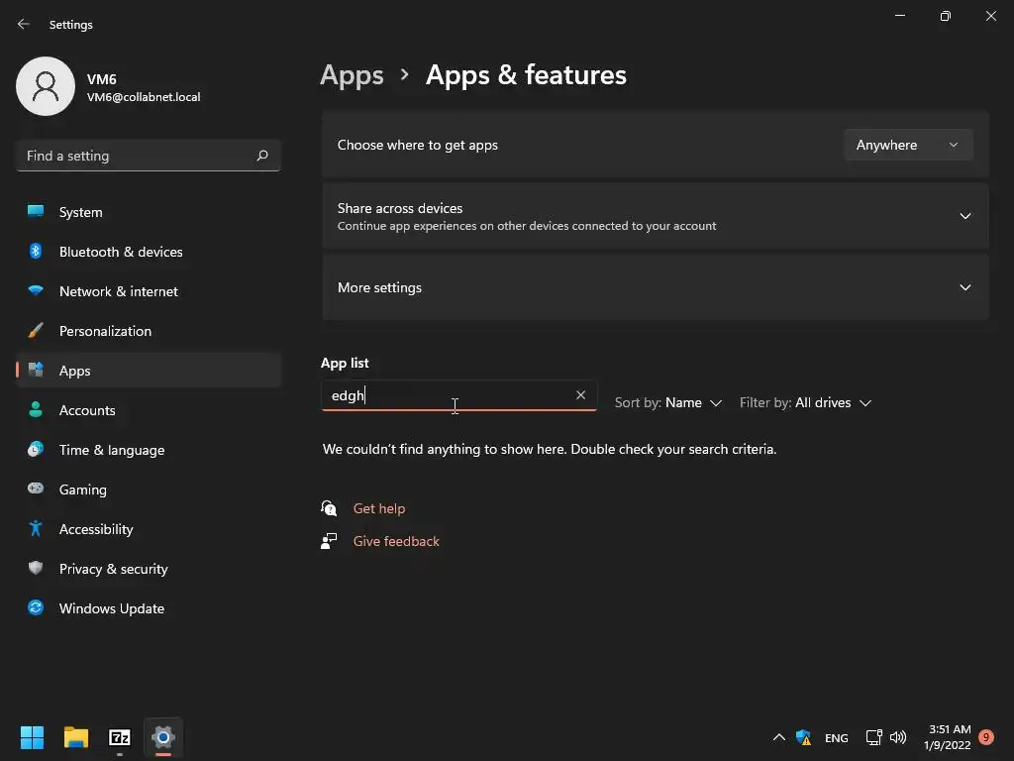Expand Share across devices section

964,216
